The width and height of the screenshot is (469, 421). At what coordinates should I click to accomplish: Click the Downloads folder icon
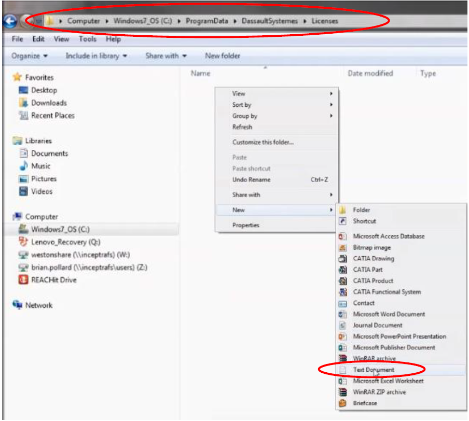coord(23,103)
